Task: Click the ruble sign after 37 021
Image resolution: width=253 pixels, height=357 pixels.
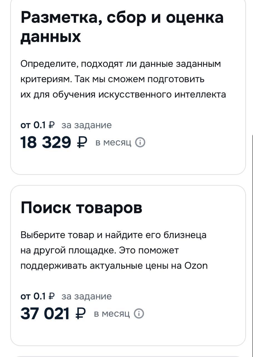Action: click(x=80, y=314)
